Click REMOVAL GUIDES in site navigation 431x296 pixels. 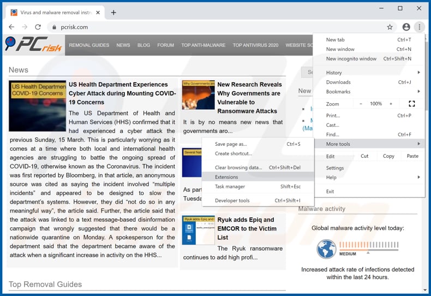pyautogui.click(x=89, y=45)
